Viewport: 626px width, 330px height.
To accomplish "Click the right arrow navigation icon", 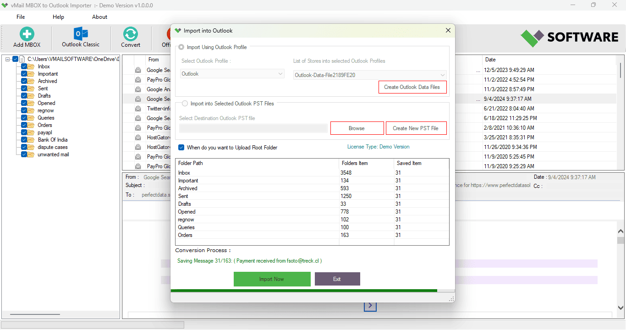I will click(370, 306).
